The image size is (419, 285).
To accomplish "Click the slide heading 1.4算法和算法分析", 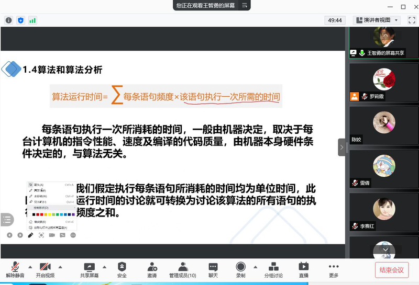I will pyautogui.click(x=62, y=70).
